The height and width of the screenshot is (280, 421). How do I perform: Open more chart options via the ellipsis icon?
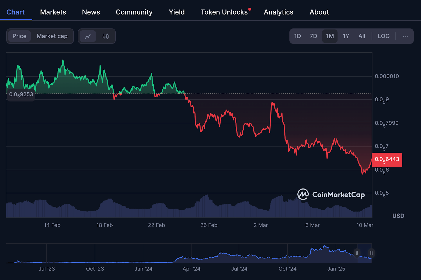point(405,36)
